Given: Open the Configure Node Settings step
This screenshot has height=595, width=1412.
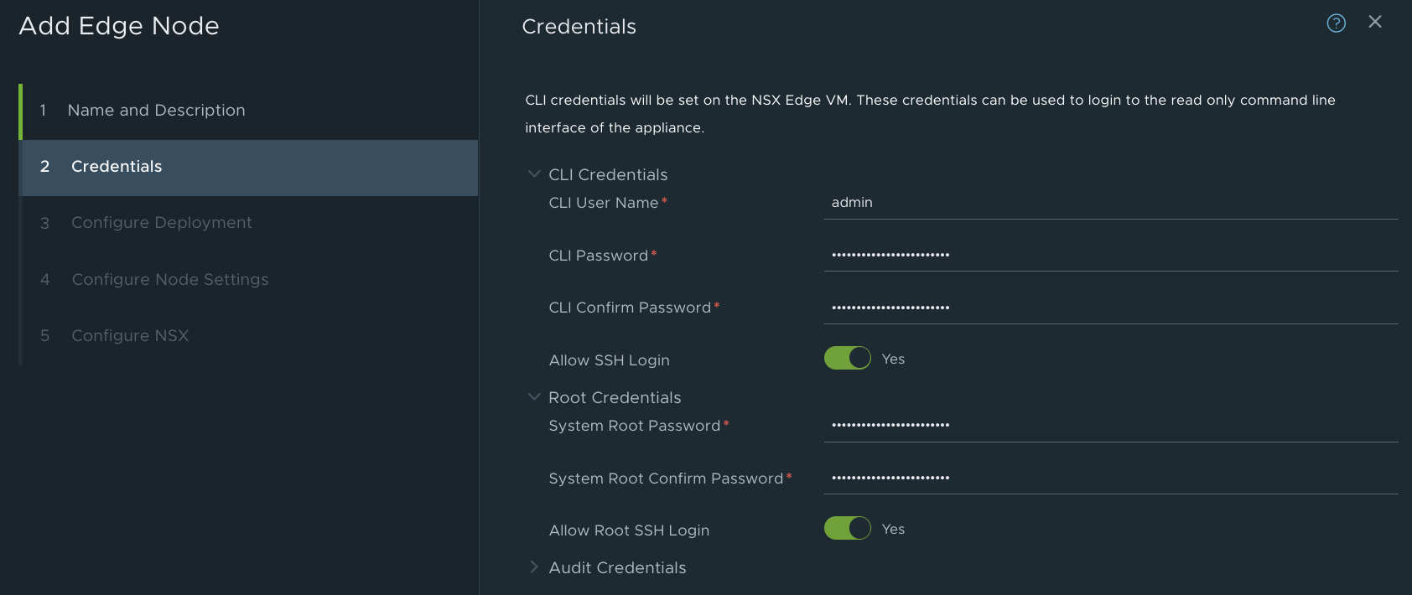Looking at the screenshot, I should [169, 280].
